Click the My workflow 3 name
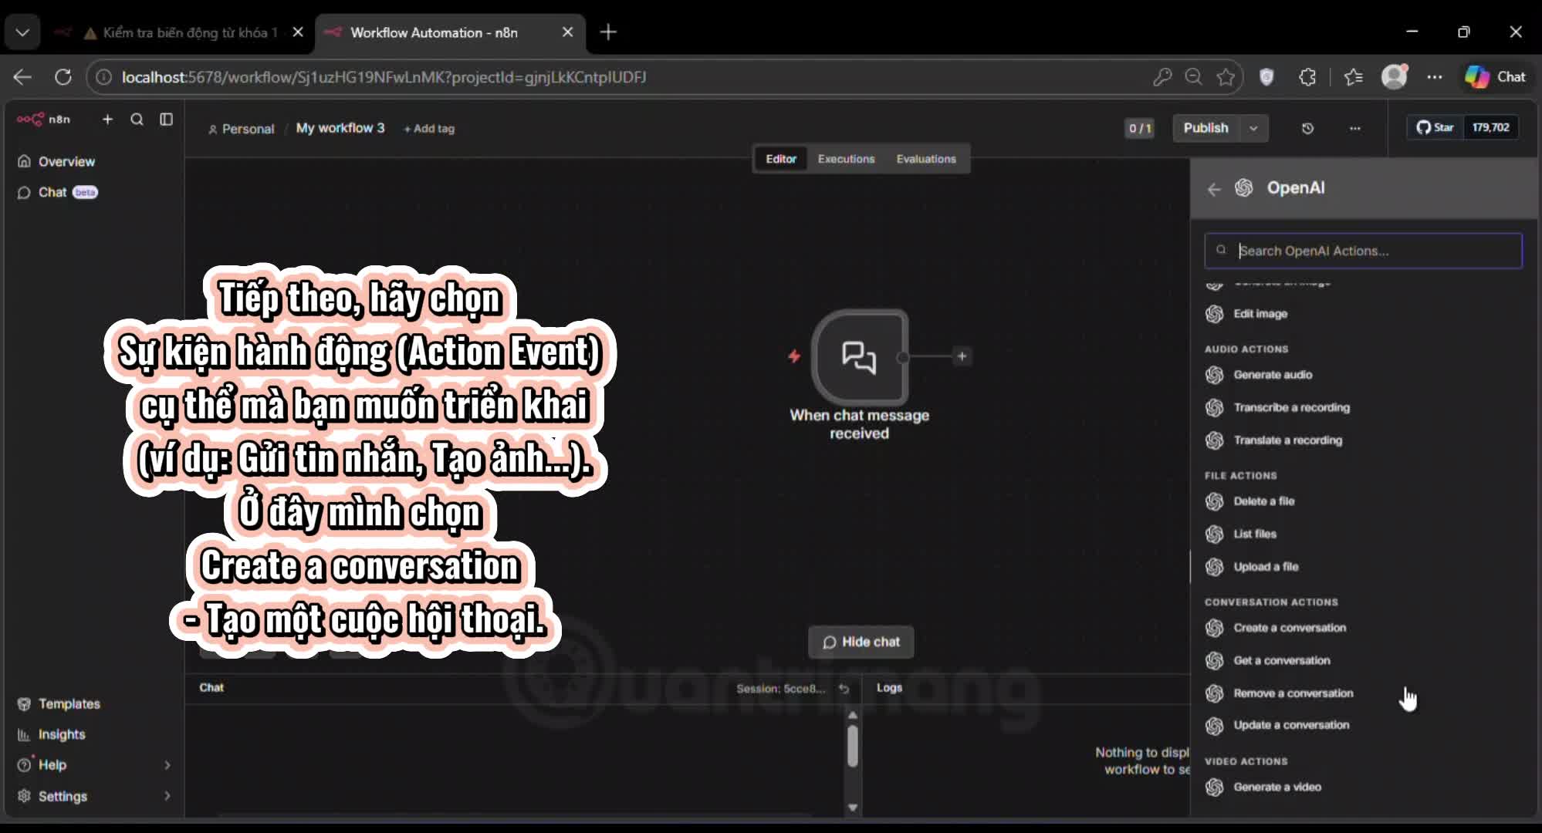 (340, 128)
